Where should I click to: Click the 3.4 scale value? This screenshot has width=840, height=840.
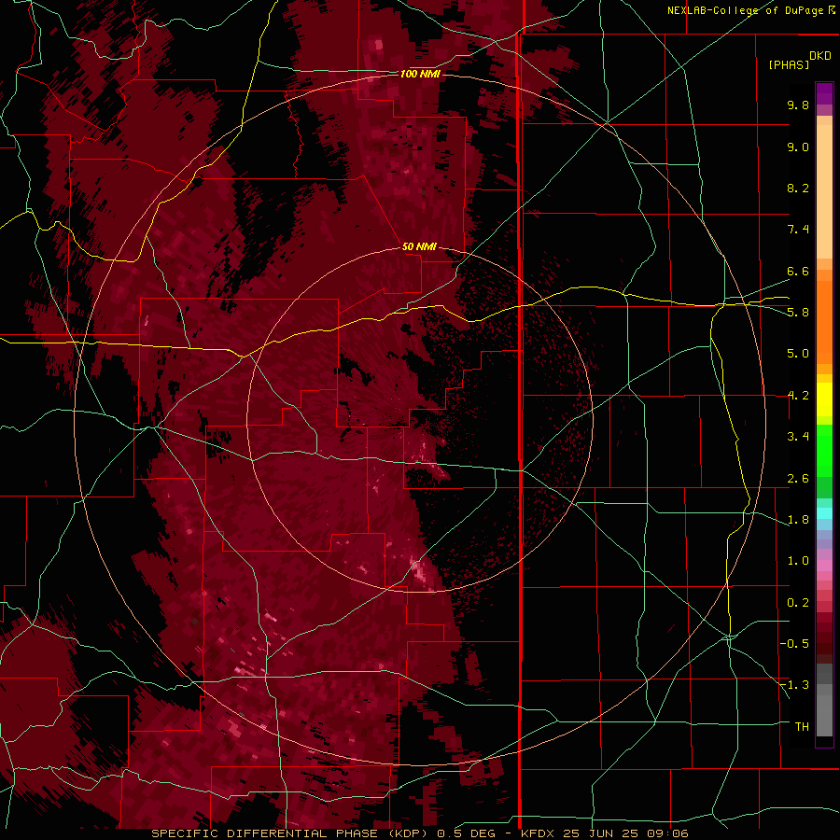[798, 437]
